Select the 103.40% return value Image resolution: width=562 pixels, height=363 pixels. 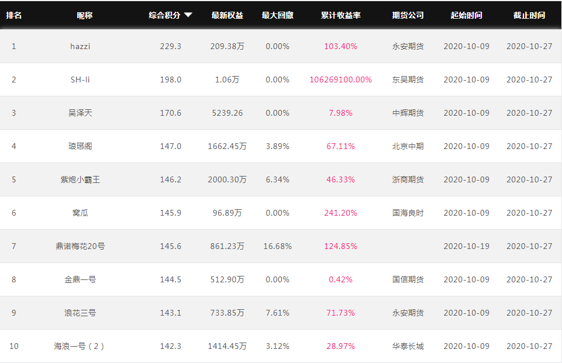pyautogui.click(x=340, y=46)
